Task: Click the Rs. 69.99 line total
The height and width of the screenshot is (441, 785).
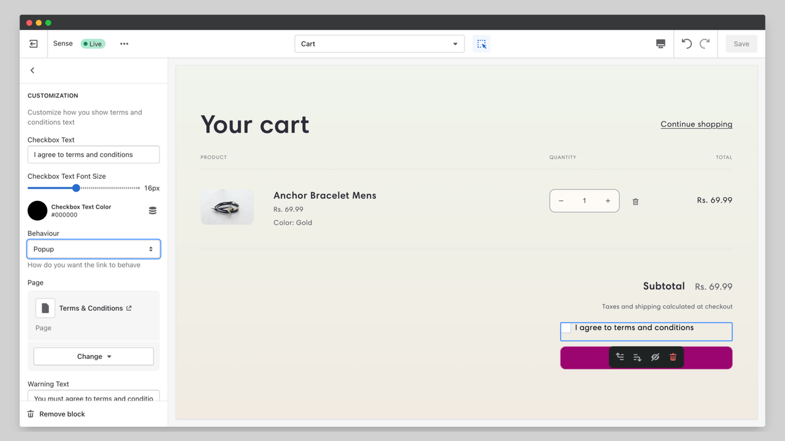Action: [714, 200]
